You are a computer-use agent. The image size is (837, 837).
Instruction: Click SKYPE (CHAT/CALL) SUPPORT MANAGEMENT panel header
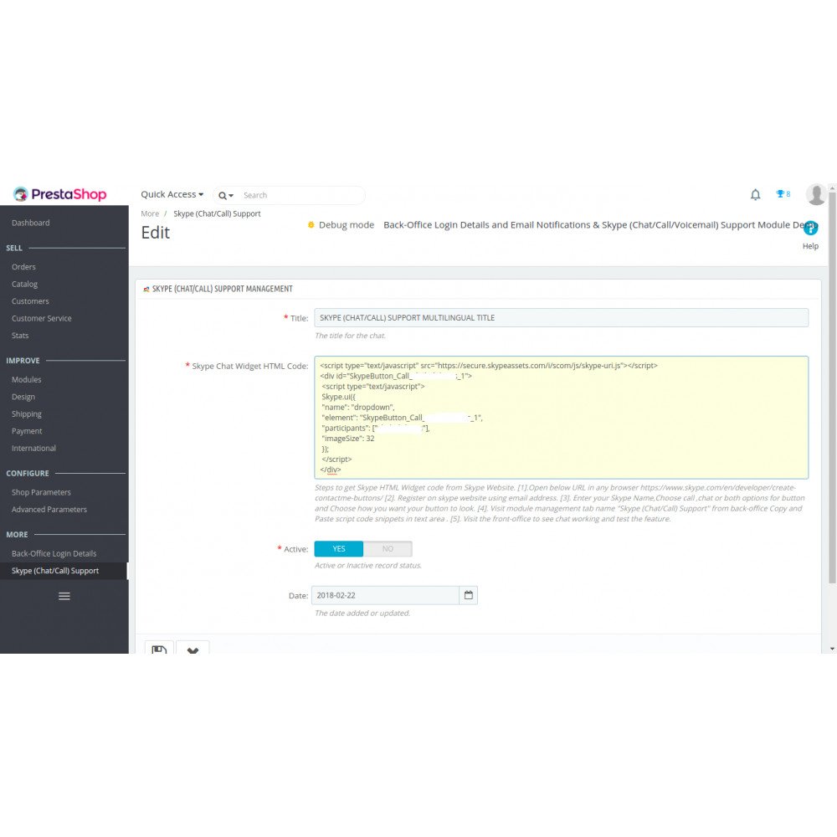[222, 289]
